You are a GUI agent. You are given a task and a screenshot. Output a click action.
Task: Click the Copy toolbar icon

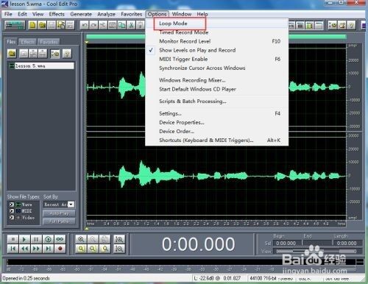coord(121,25)
